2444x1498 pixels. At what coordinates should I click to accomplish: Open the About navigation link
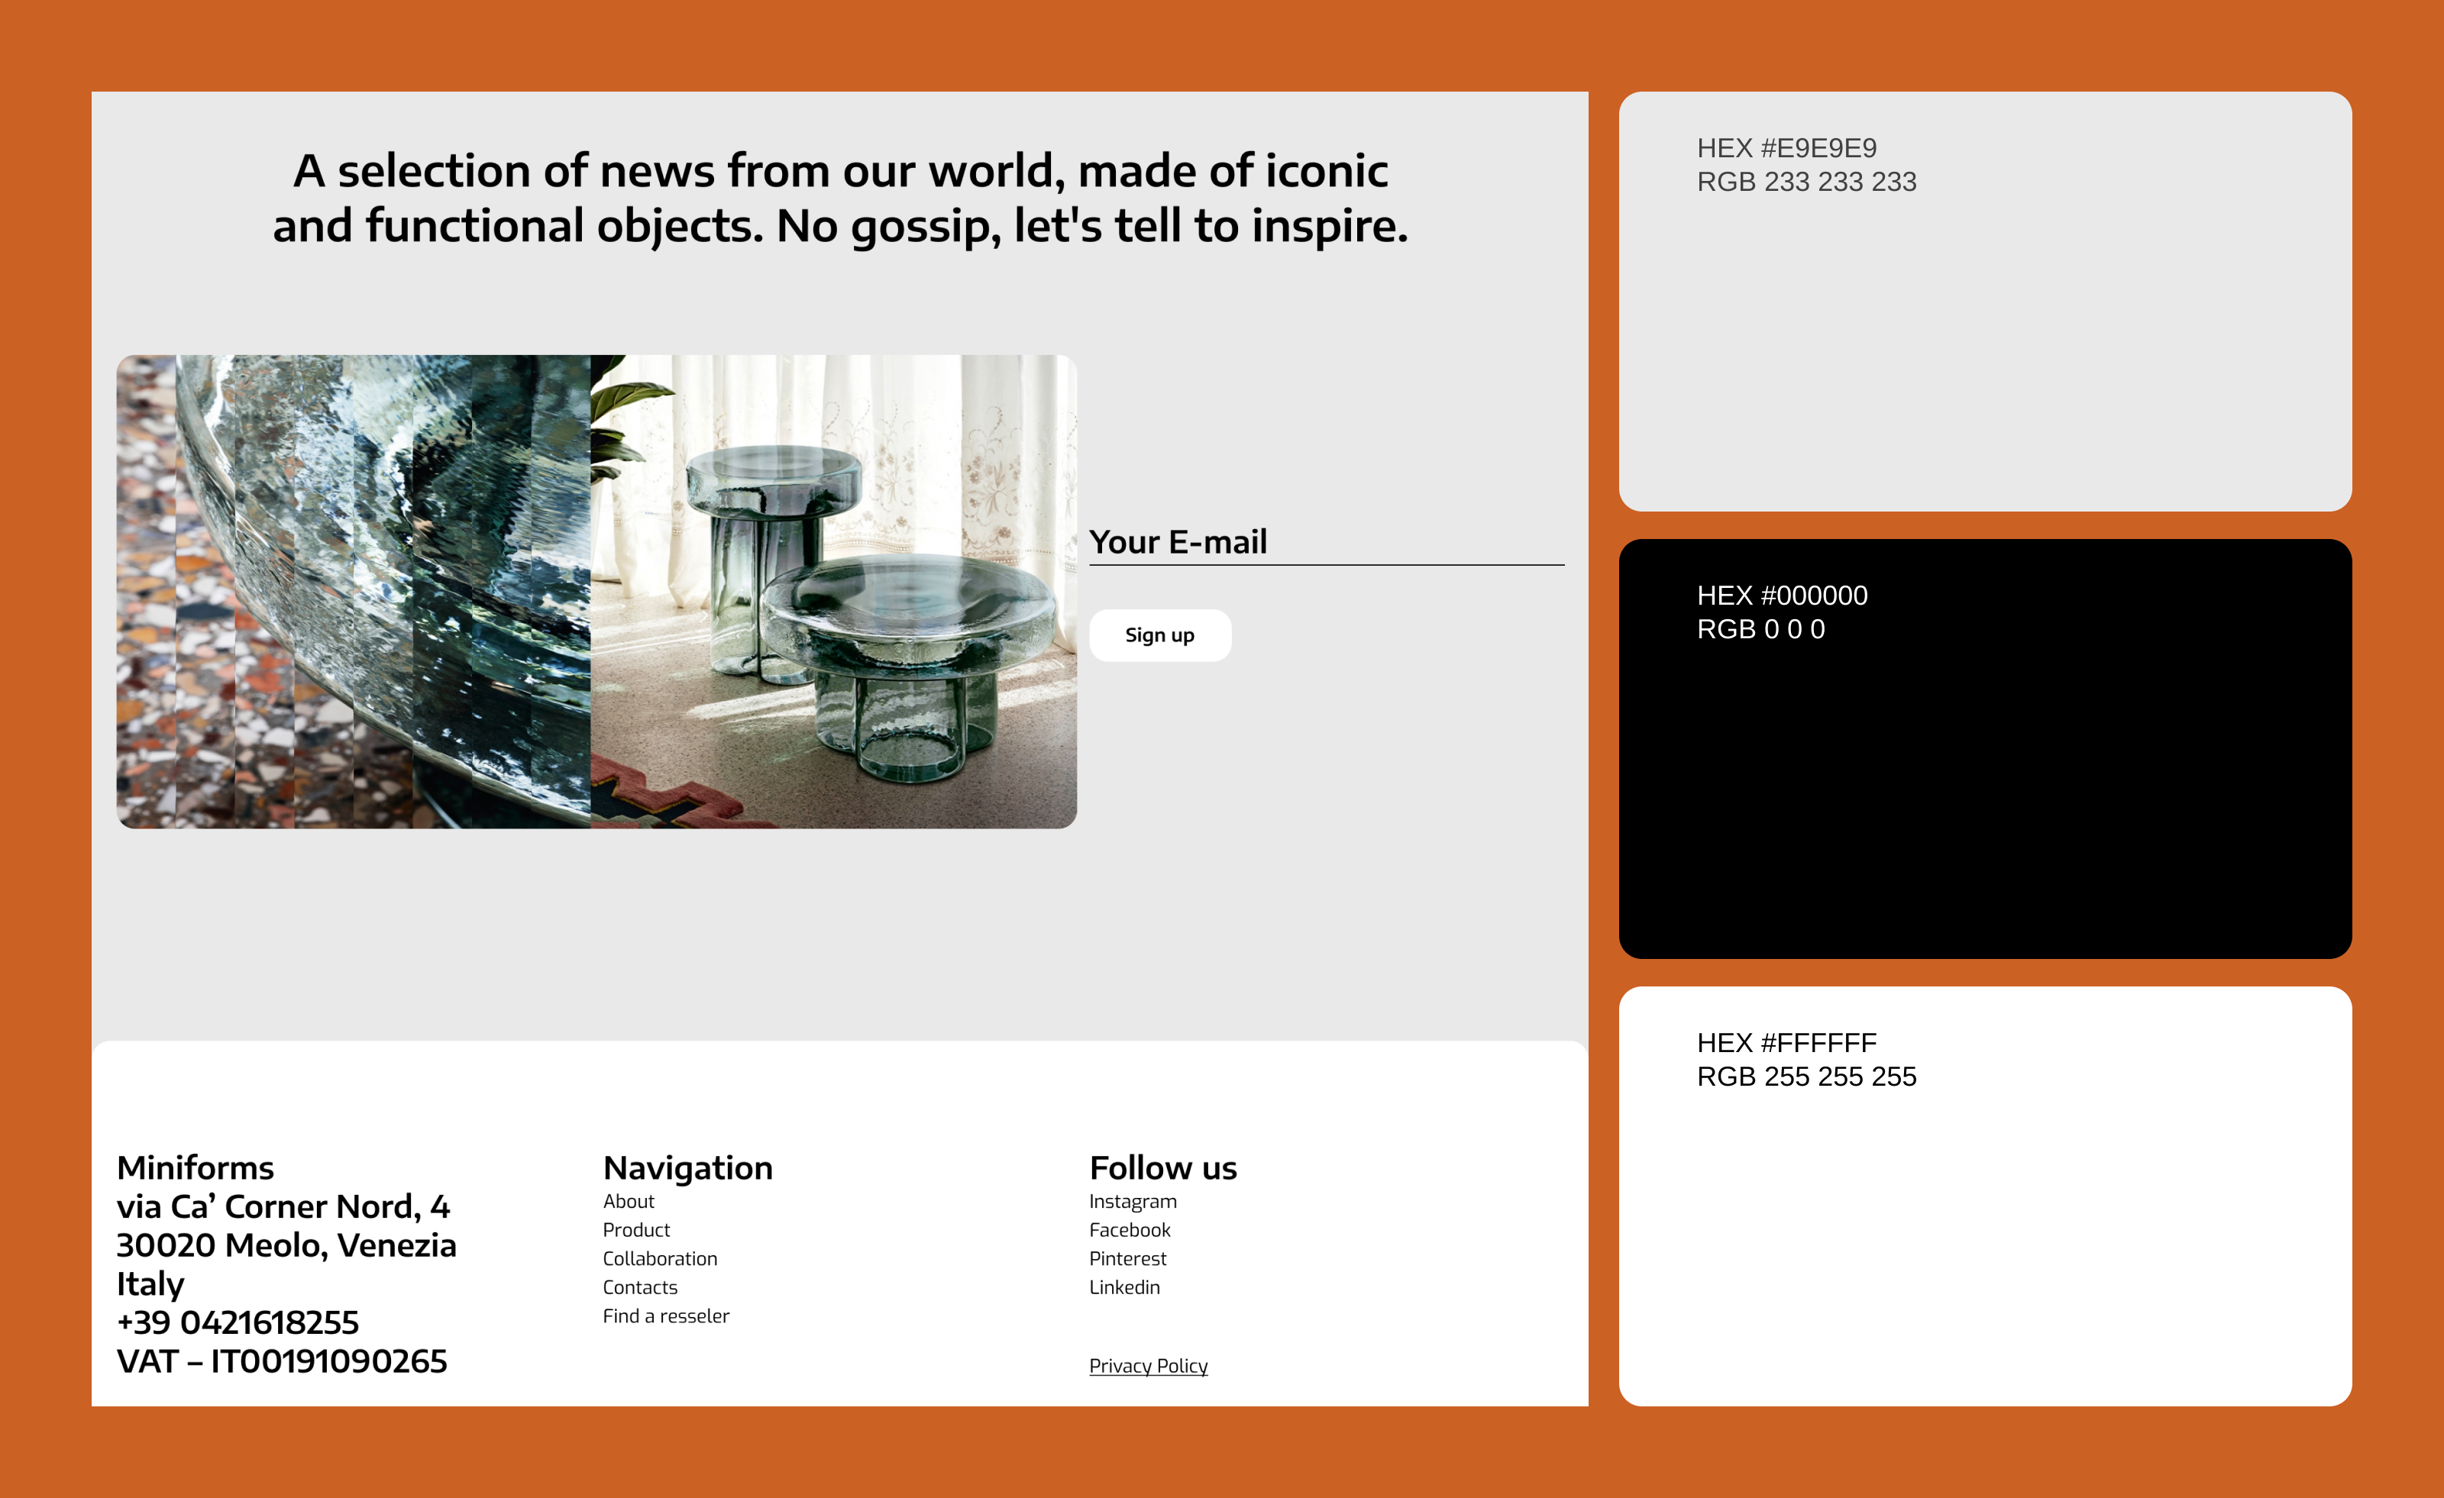tap(628, 1200)
